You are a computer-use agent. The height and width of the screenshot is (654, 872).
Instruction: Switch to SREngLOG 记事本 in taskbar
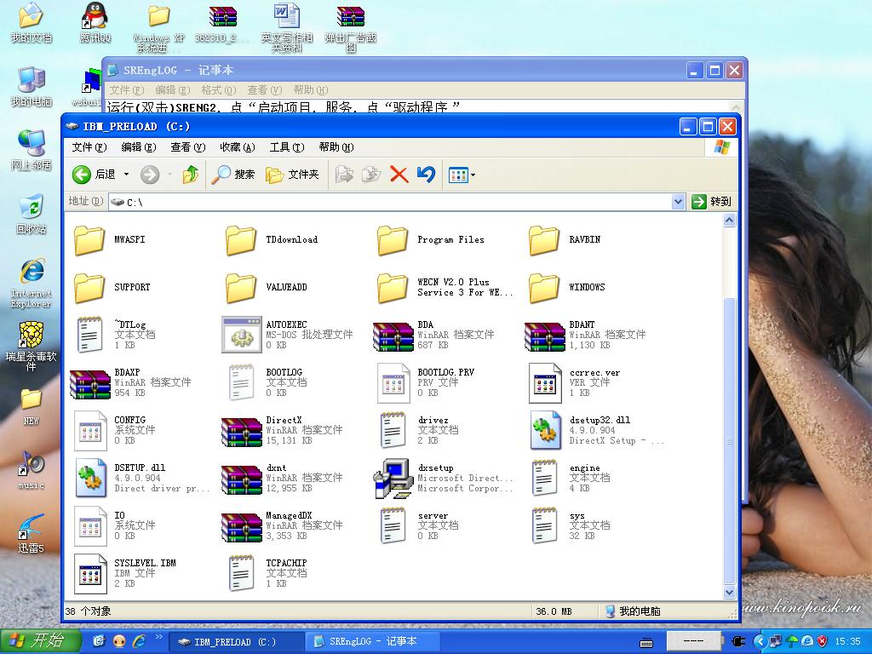click(x=373, y=641)
